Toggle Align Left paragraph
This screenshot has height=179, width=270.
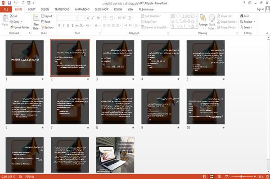click(x=104, y=26)
